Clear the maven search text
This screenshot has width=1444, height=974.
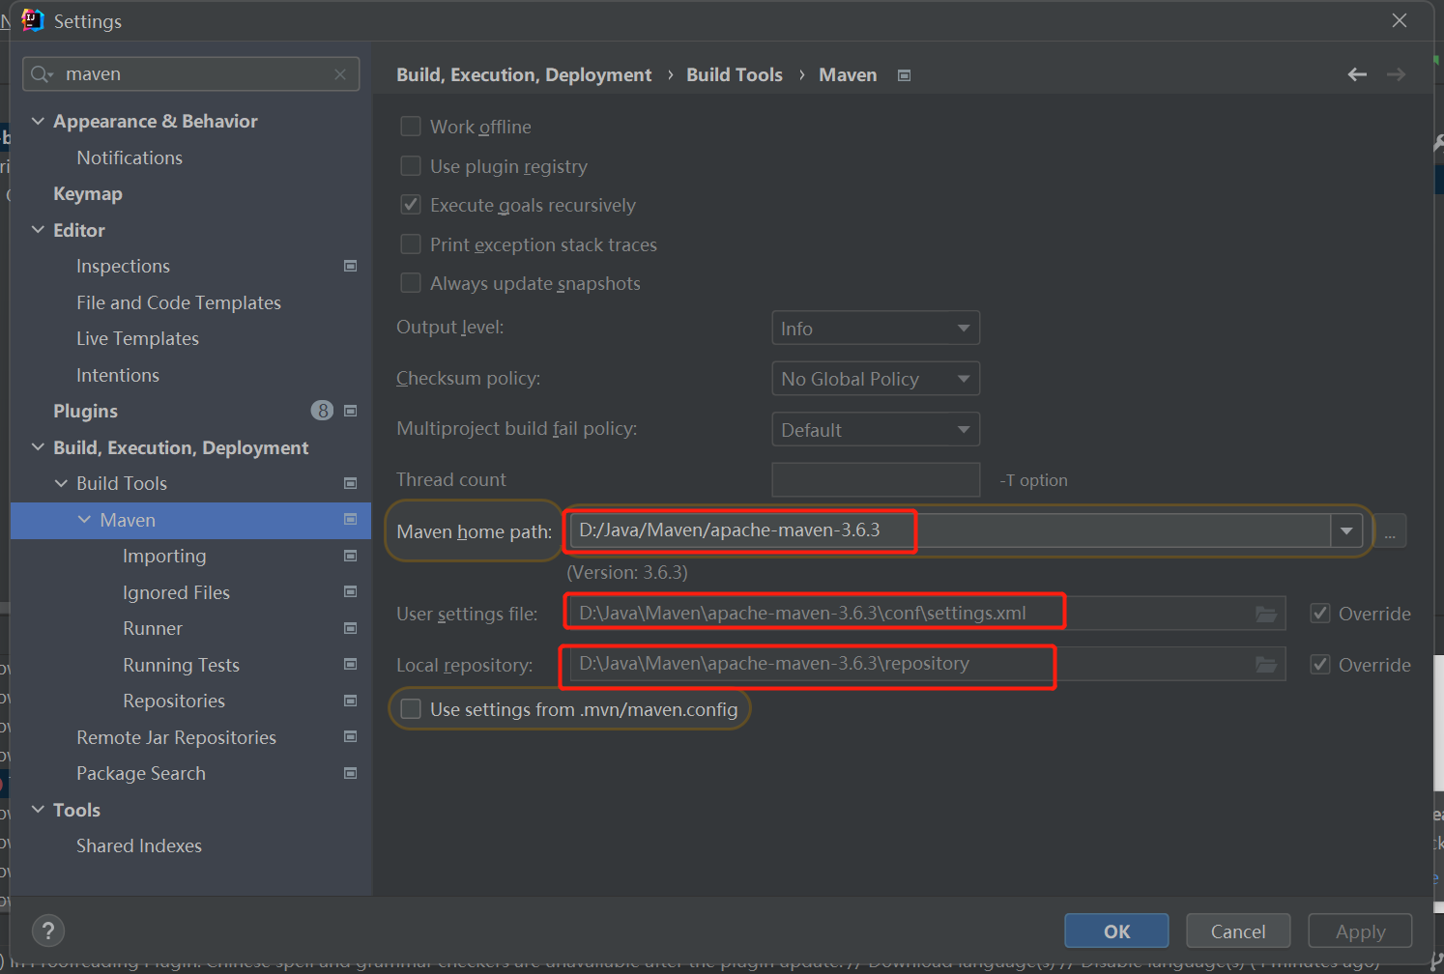[x=340, y=74]
